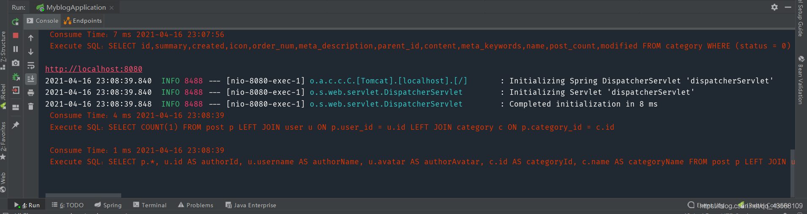Hide the Run tool window
This screenshot has width=807, height=214.
[788, 7]
